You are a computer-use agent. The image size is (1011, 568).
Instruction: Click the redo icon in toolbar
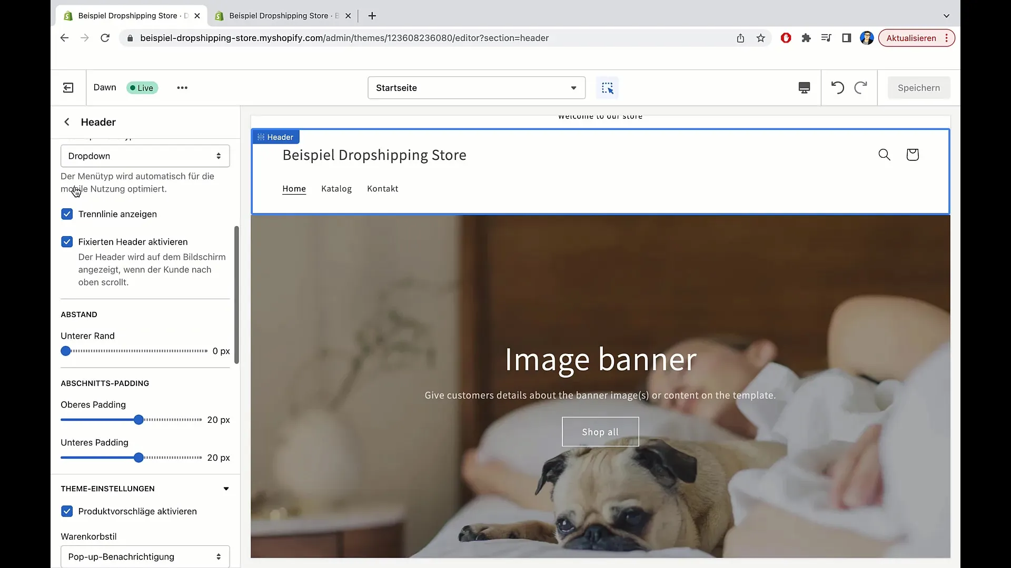(x=860, y=87)
